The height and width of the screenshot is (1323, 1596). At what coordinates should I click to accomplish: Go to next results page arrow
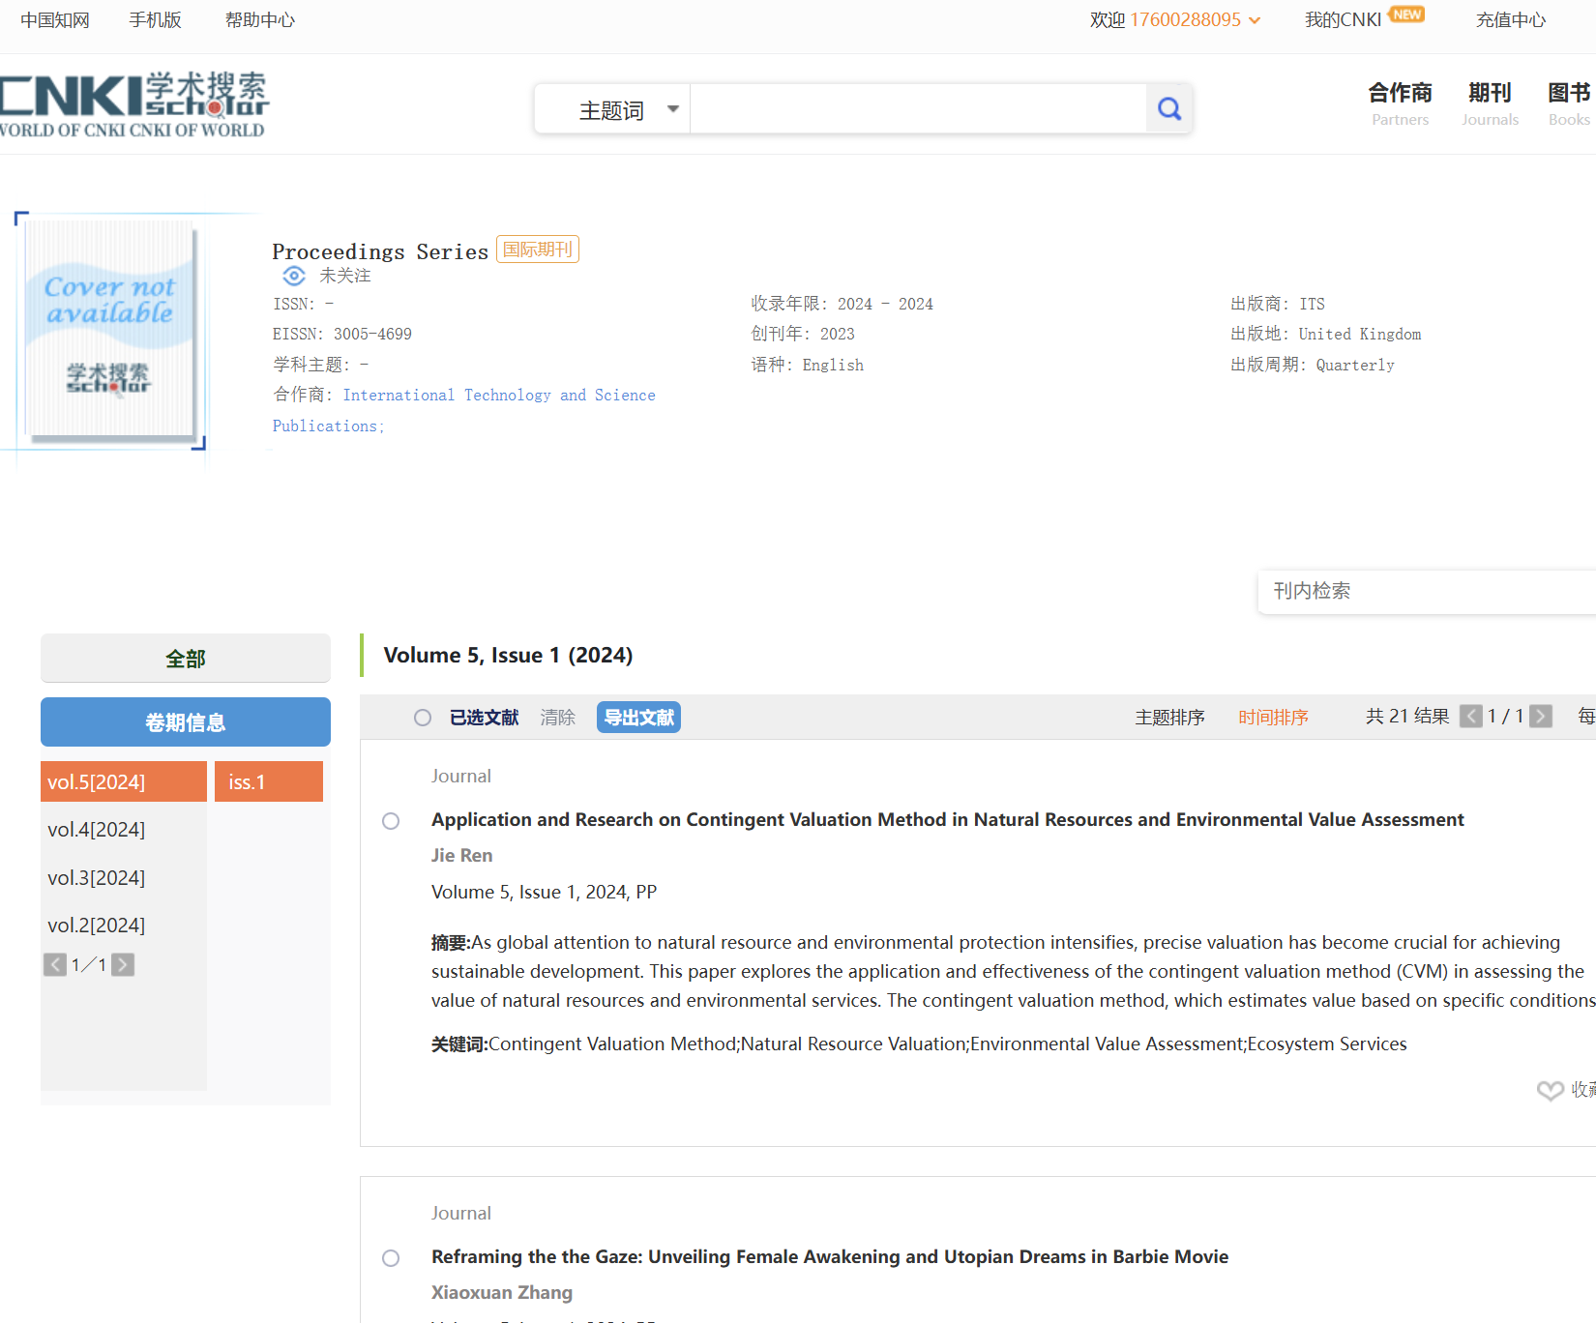(1541, 717)
